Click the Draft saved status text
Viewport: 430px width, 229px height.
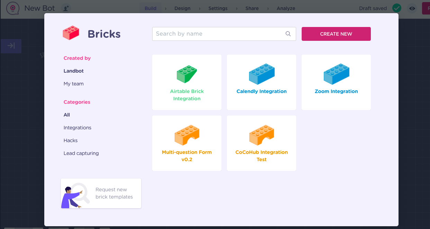click(373, 8)
